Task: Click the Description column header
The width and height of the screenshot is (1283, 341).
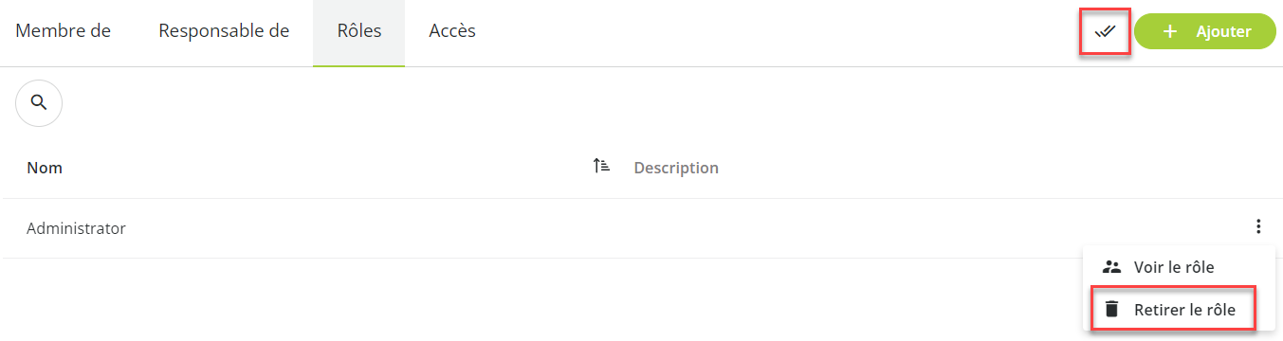Action: point(676,168)
